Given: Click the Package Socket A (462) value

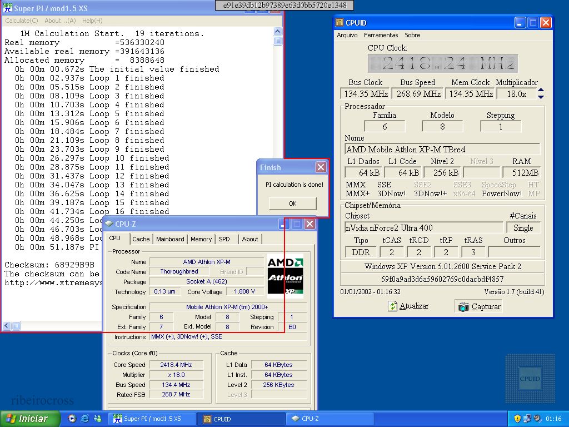Looking at the screenshot, I should pos(207,281).
